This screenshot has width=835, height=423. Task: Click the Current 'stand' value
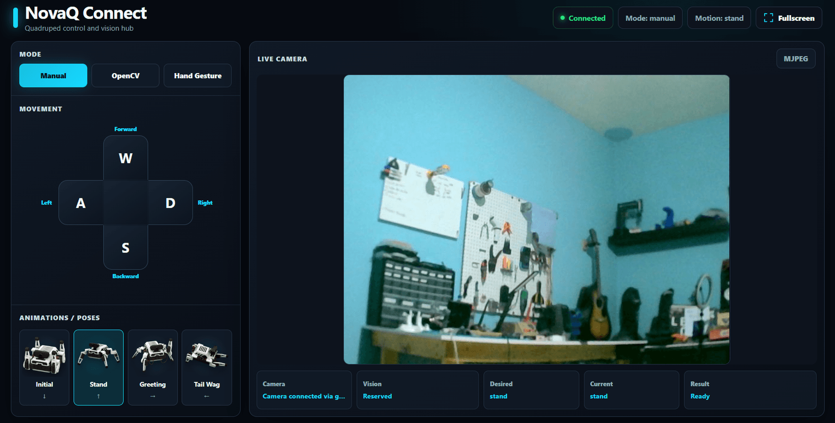[599, 396]
